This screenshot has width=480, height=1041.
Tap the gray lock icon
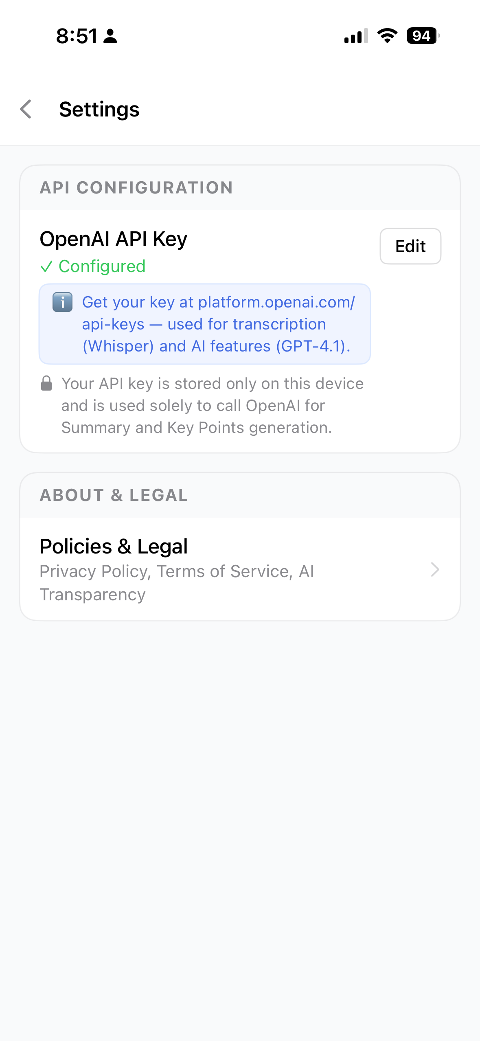46,383
